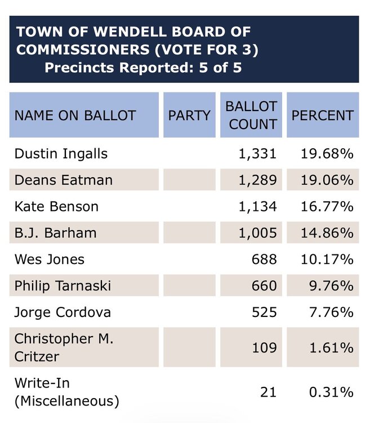The image size is (370, 423).
Task: Click the Precincts Reported 5 of 5 text
Action: pyautogui.click(x=143, y=68)
